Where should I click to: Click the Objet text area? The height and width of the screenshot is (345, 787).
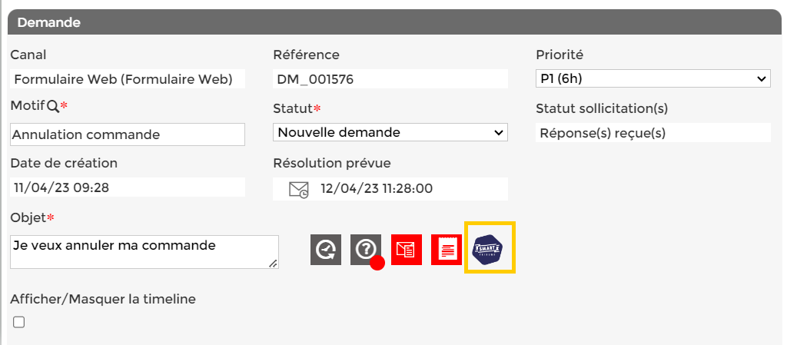(144, 251)
